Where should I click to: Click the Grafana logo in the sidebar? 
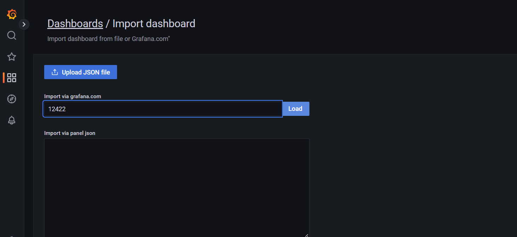pyautogui.click(x=12, y=14)
